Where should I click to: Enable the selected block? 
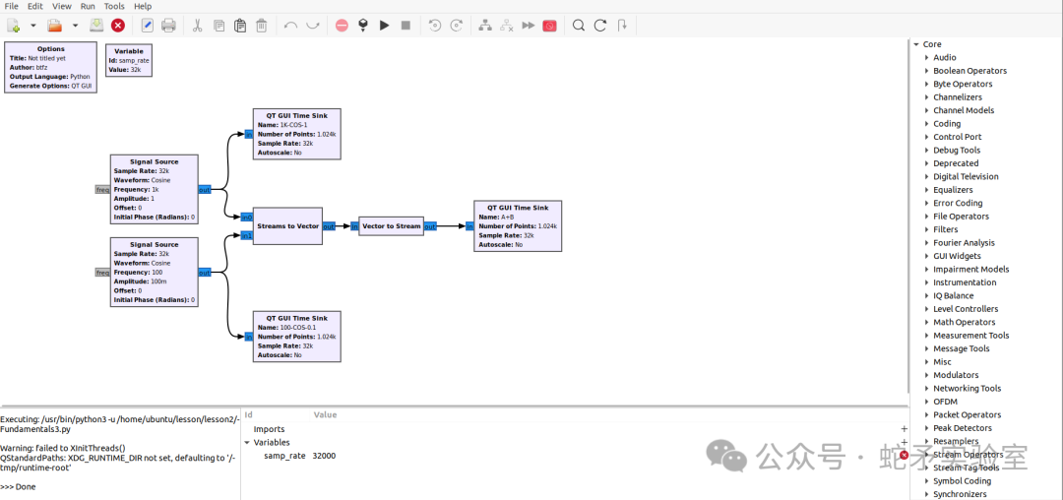[x=485, y=26]
